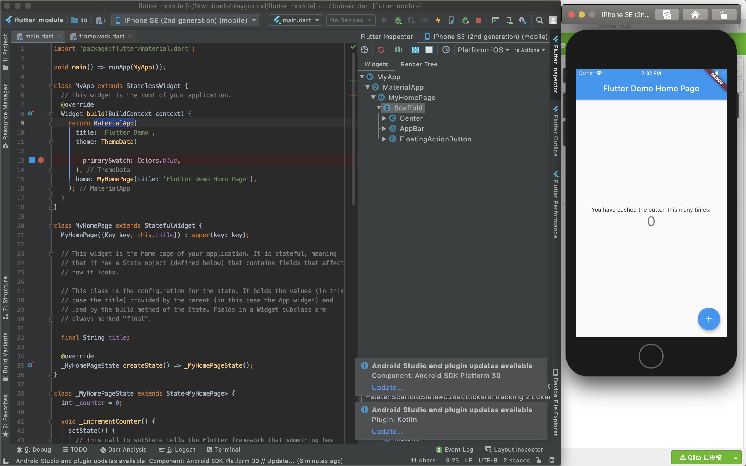
Task: Open the No Devices dropdown
Action: [x=351, y=20]
